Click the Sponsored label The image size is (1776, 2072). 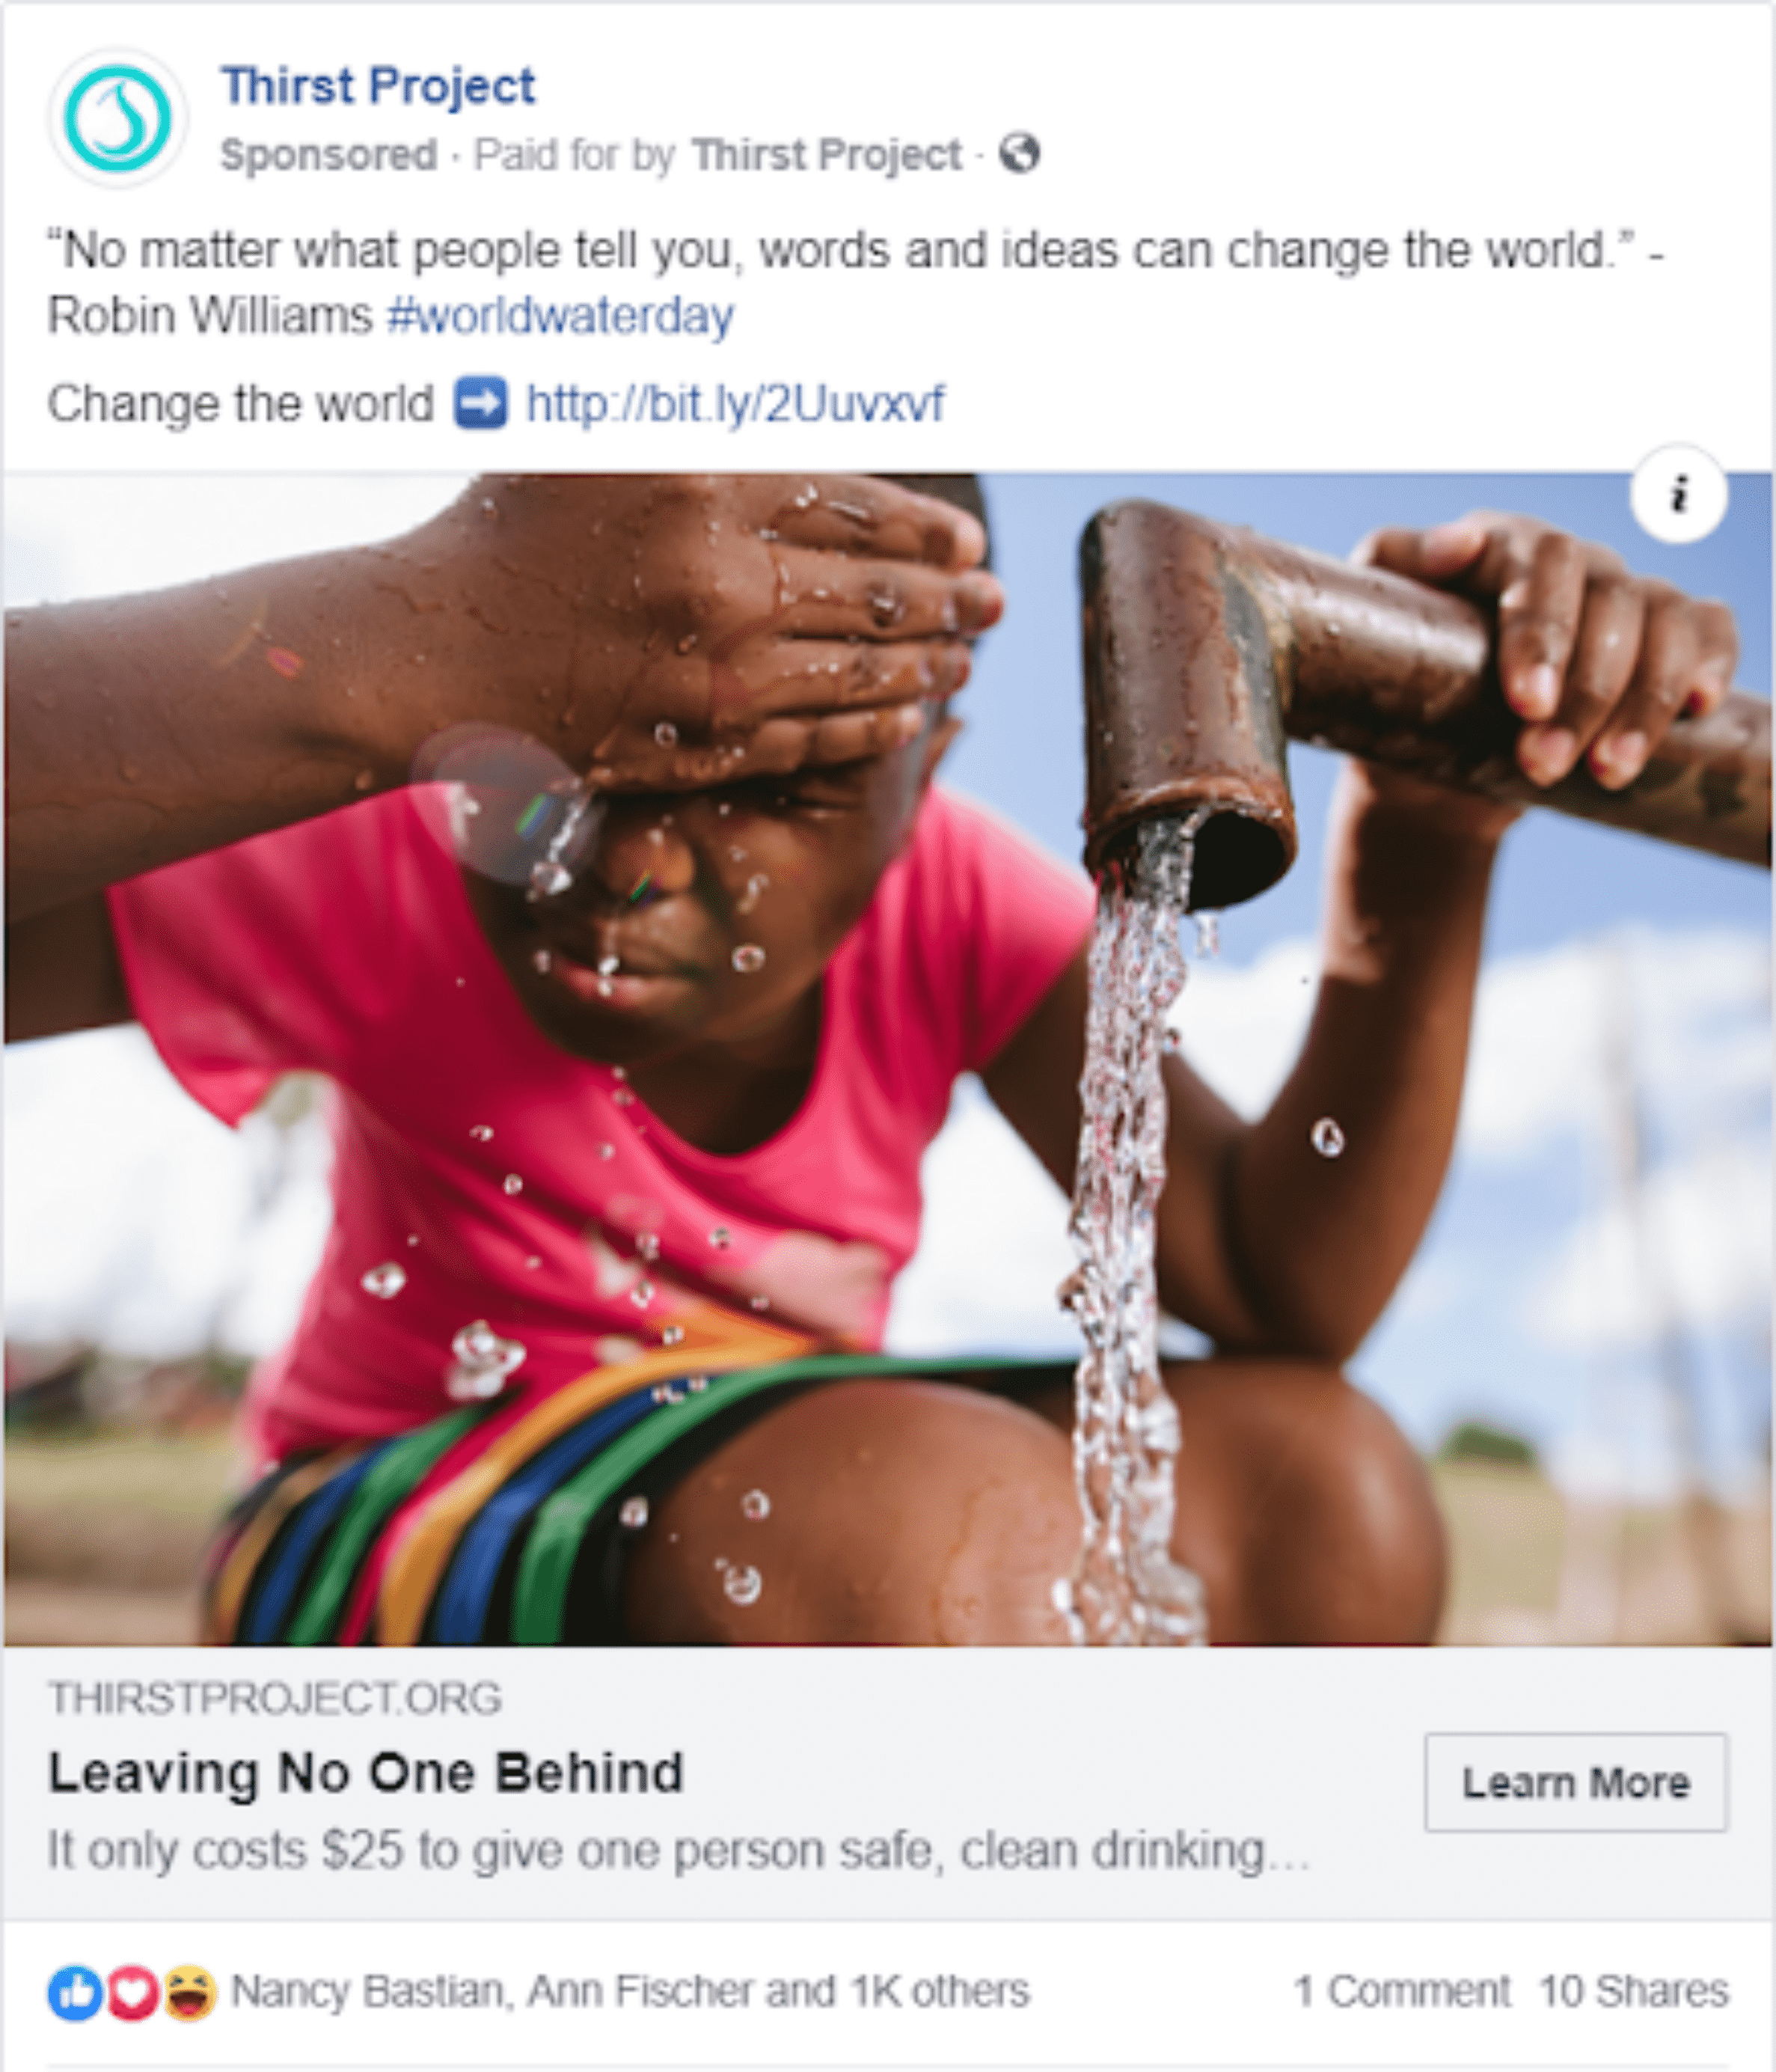(329, 155)
